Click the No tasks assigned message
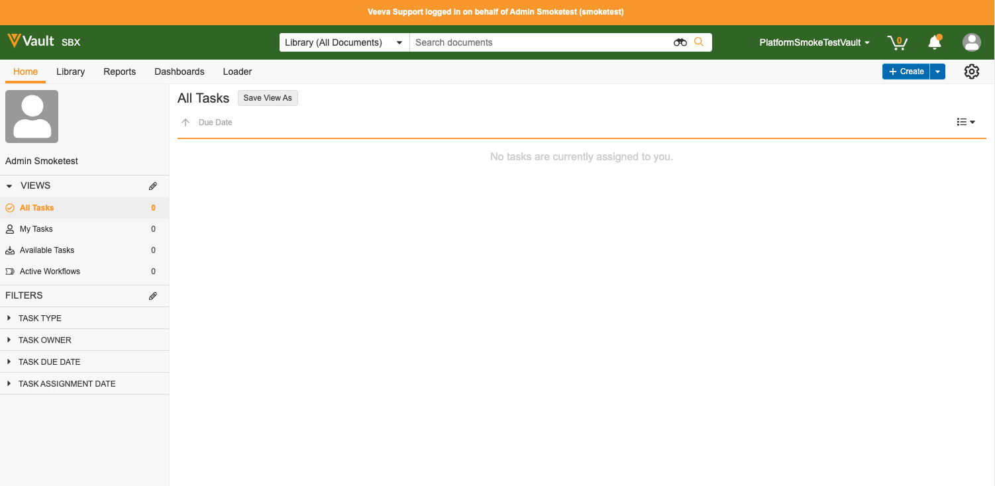Screen dimensions: 995x486 pos(582,157)
